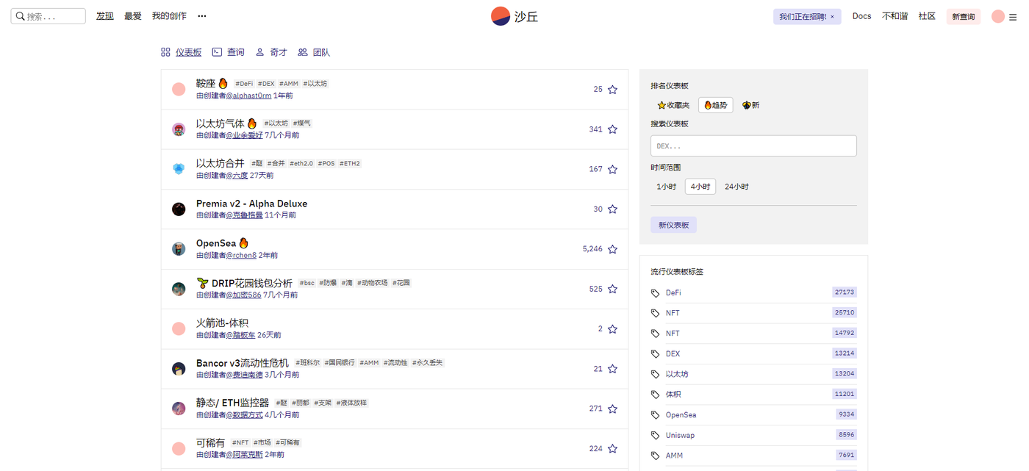Open the three-dots more menu
Image resolution: width=1029 pixels, height=471 pixels.
[x=202, y=16]
